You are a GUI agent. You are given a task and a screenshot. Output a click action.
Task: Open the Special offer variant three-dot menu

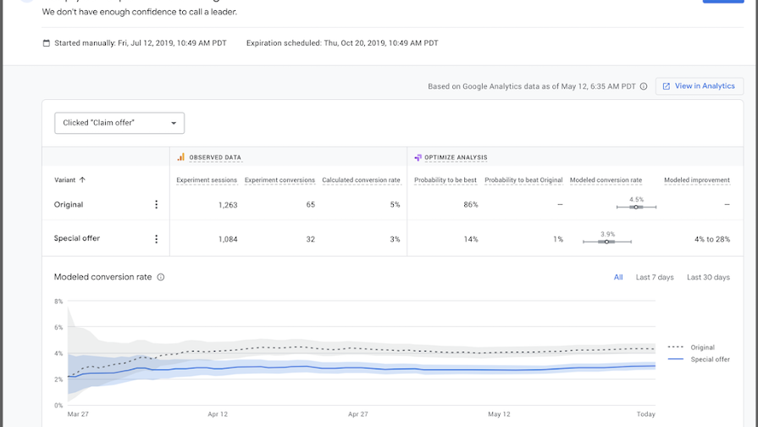156,239
